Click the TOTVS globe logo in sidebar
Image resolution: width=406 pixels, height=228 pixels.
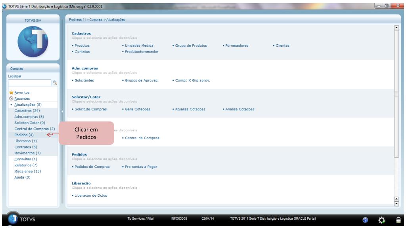tap(33, 42)
